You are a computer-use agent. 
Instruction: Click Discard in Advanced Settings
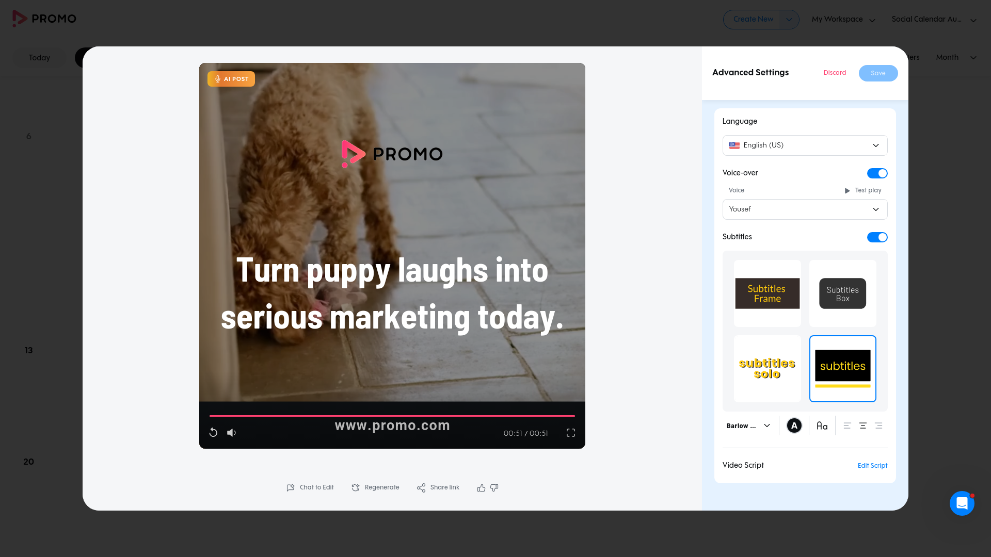point(835,73)
